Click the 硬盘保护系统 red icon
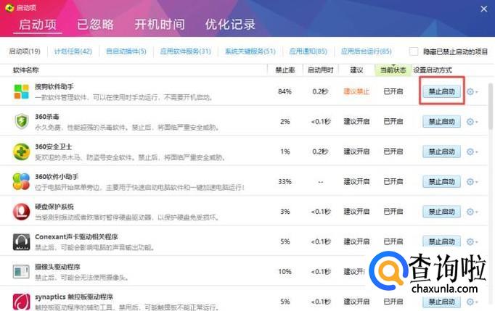Image resolution: width=495 pixels, height=311 pixels. click(22, 212)
